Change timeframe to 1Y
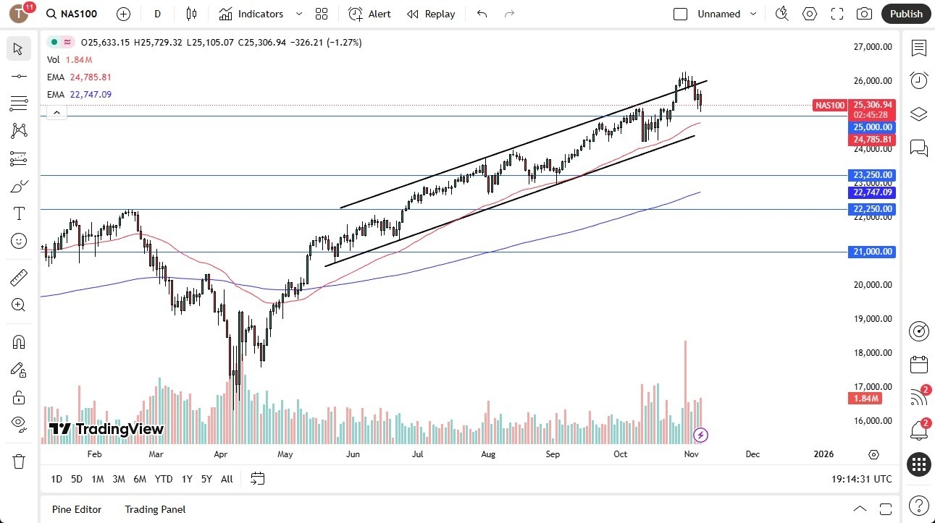This screenshot has width=935, height=523. pyautogui.click(x=186, y=479)
